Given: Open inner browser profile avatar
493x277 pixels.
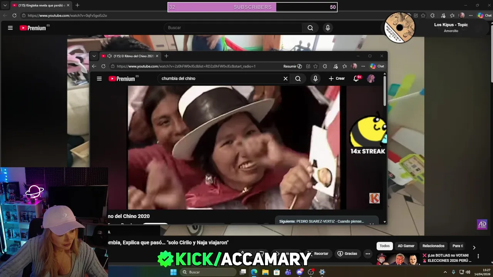Looking at the screenshot, I should click(x=354, y=66).
